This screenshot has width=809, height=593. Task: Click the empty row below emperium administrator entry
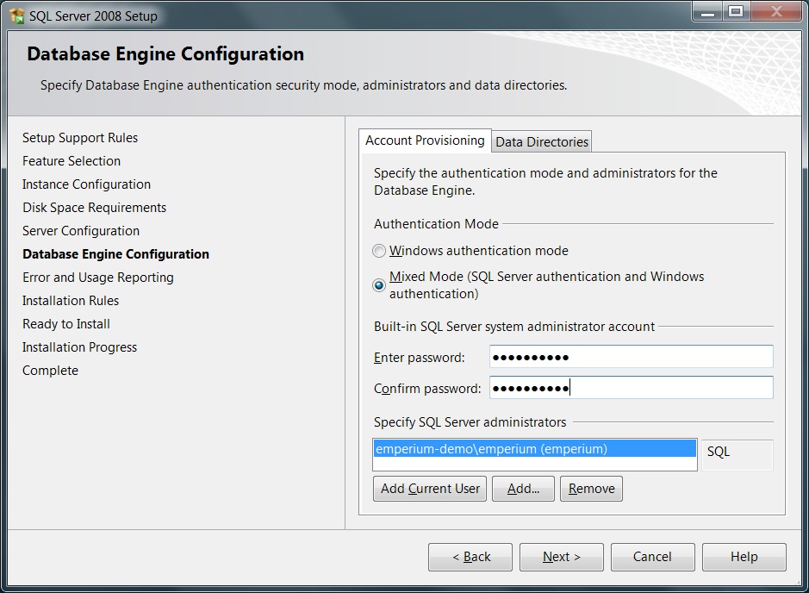tap(534, 465)
